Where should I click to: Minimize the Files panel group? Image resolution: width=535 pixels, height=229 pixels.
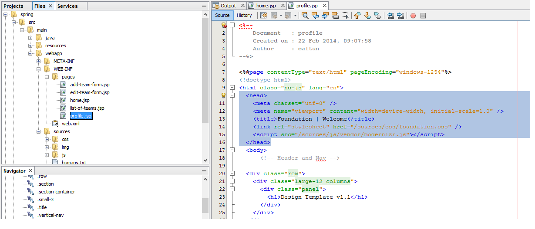pos(204,6)
